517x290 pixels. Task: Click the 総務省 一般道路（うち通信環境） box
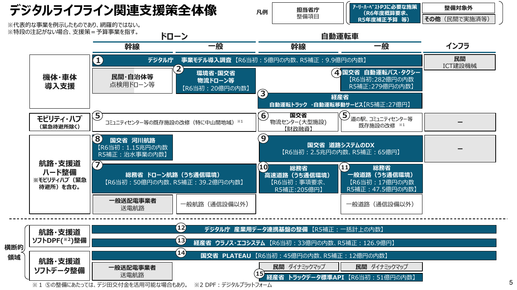click(x=381, y=179)
